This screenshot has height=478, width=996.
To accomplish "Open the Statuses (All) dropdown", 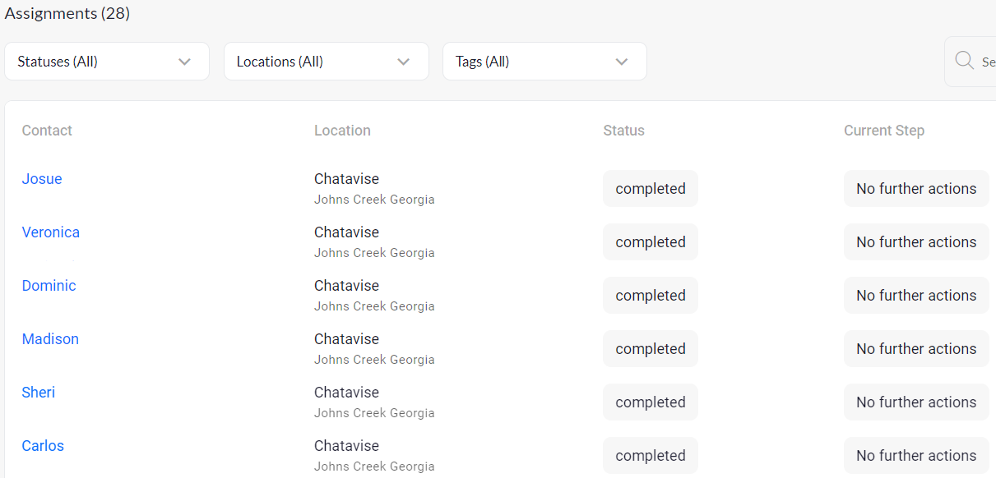I will (x=107, y=62).
